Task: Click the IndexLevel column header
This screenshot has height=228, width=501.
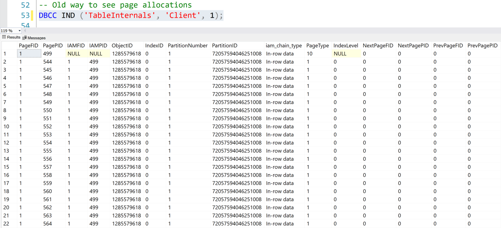Action: (346, 46)
